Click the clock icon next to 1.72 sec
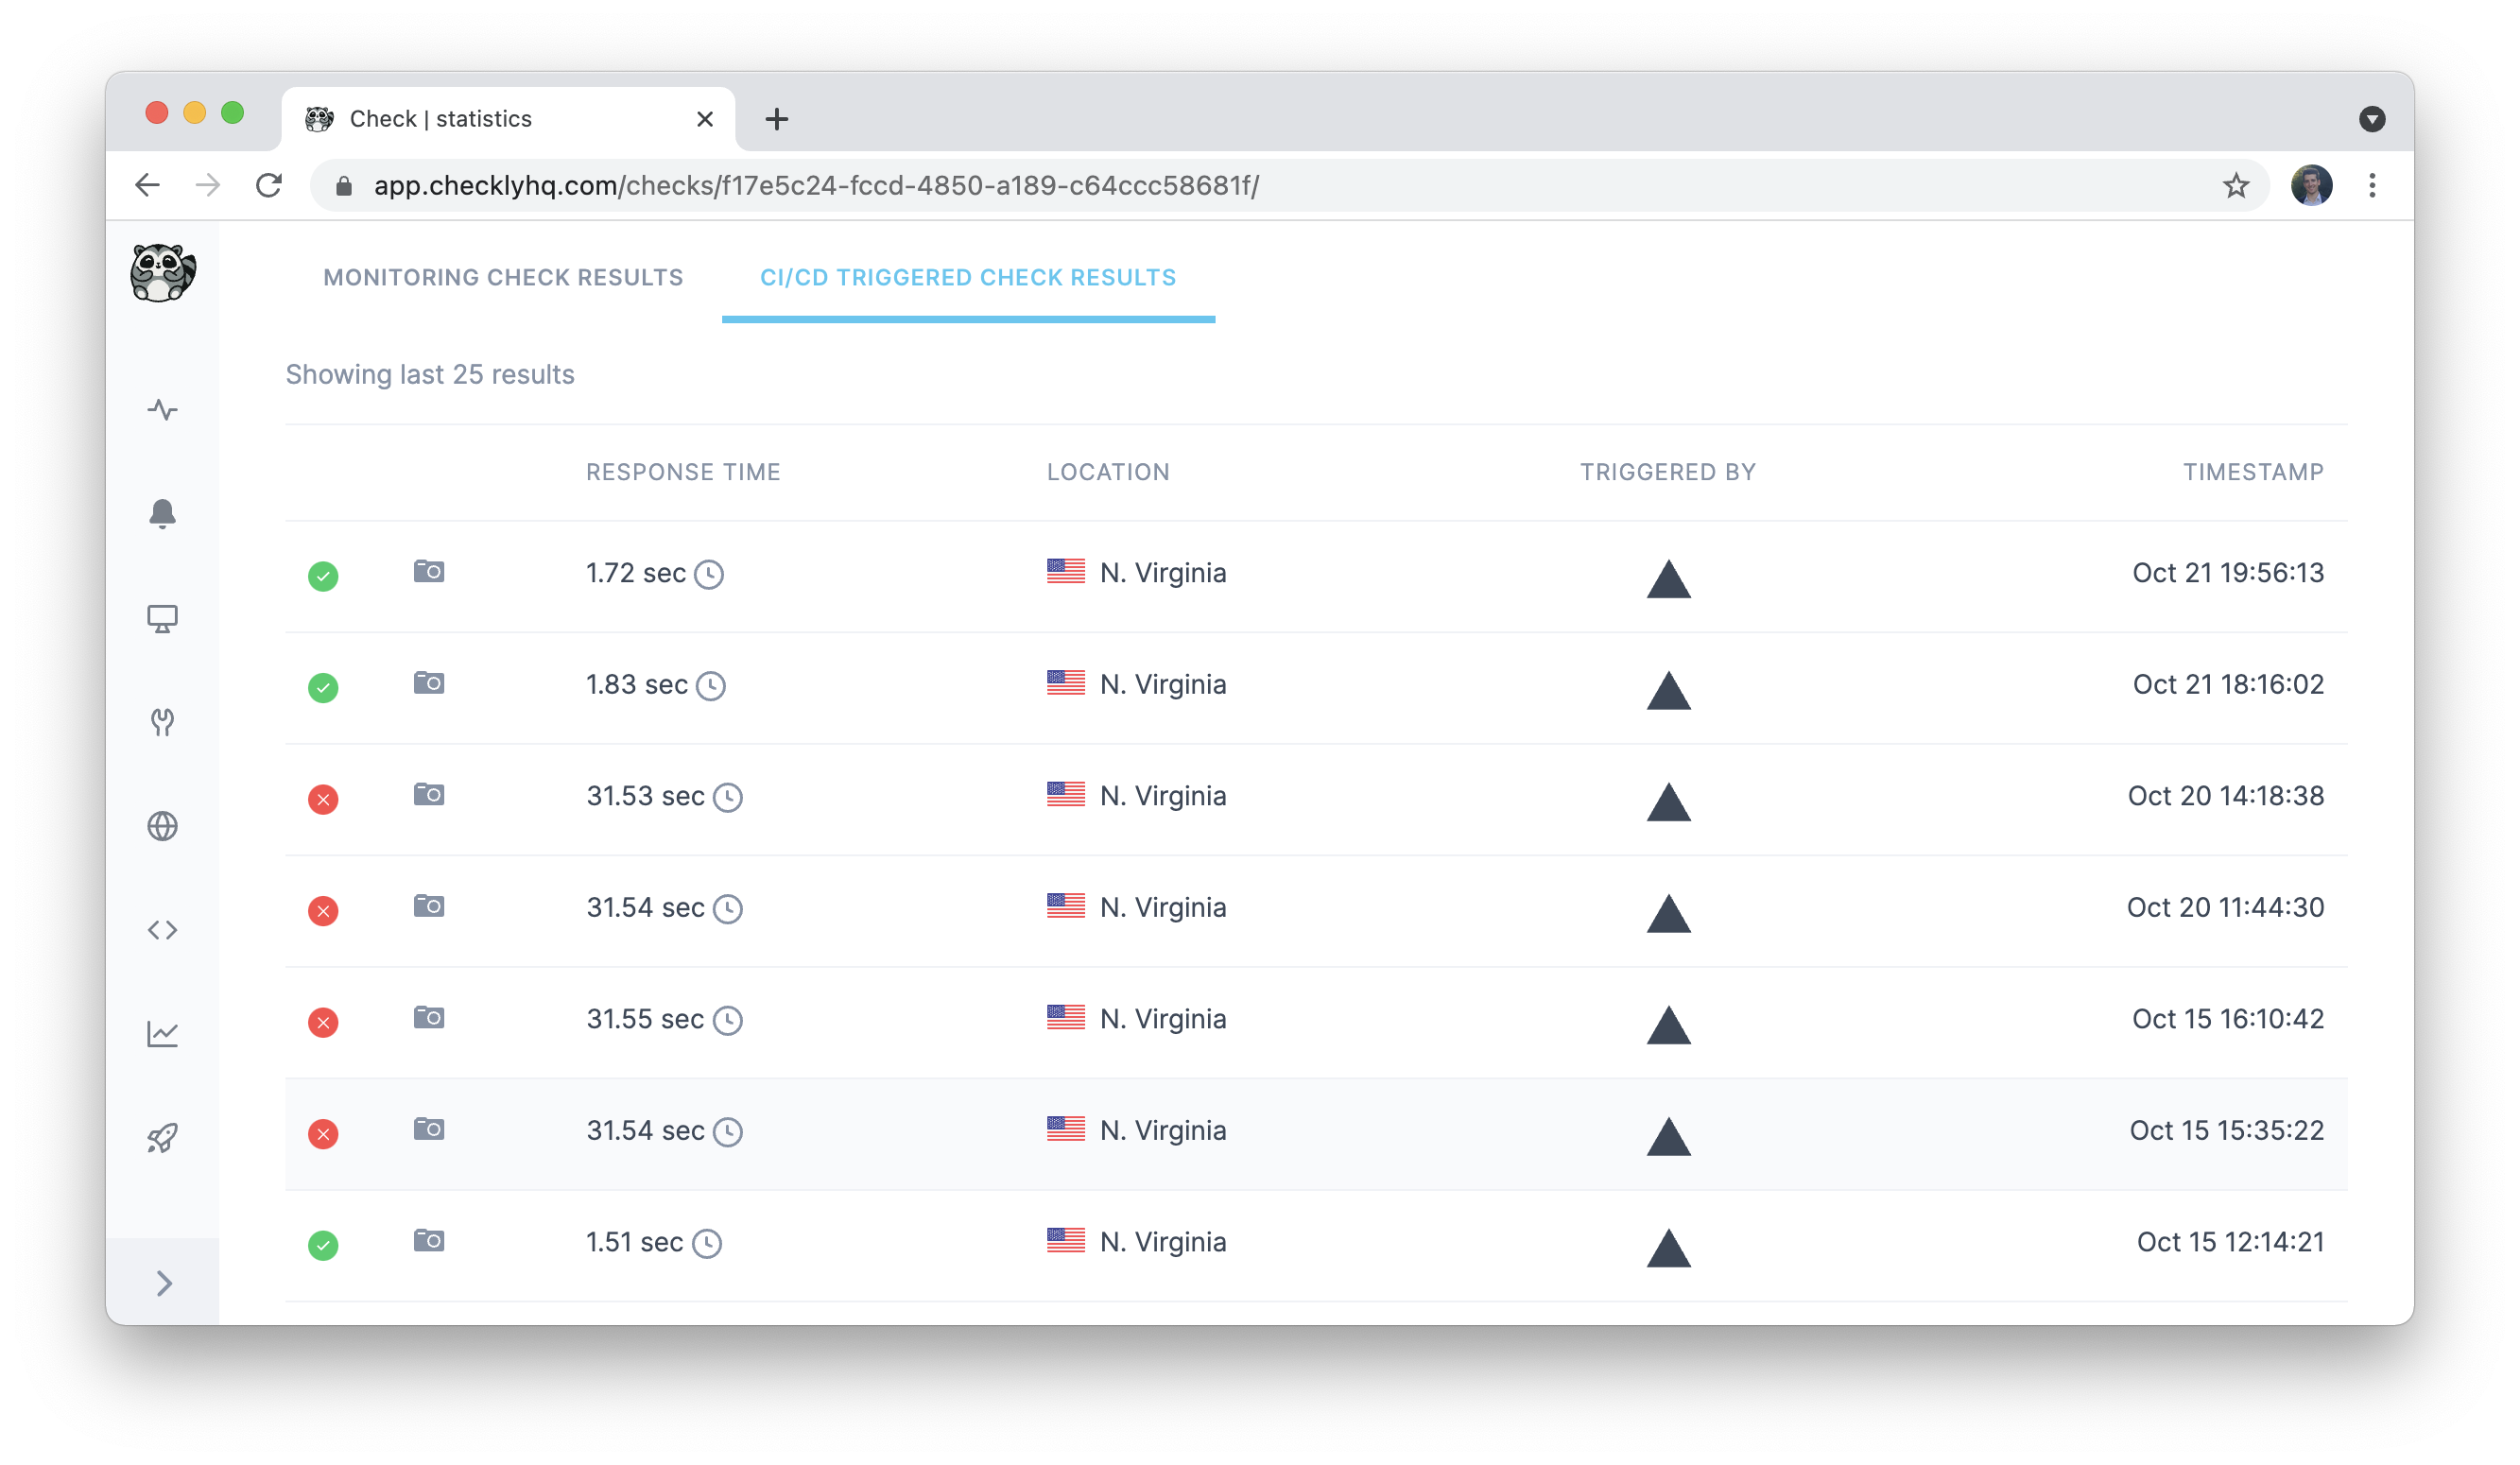Image resolution: width=2520 pixels, height=1465 pixels. tap(710, 574)
